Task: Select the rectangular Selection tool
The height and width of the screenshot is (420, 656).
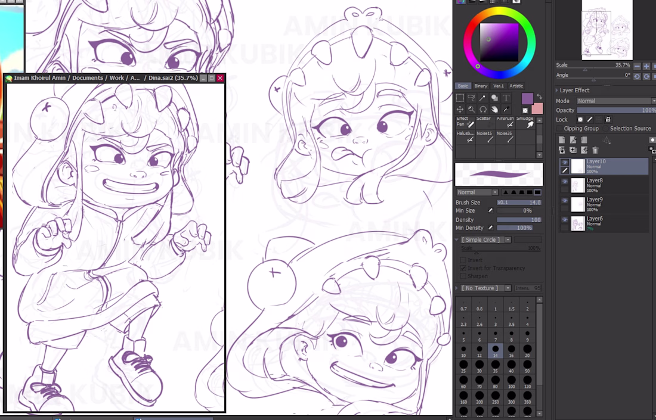Action: point(460,98)
